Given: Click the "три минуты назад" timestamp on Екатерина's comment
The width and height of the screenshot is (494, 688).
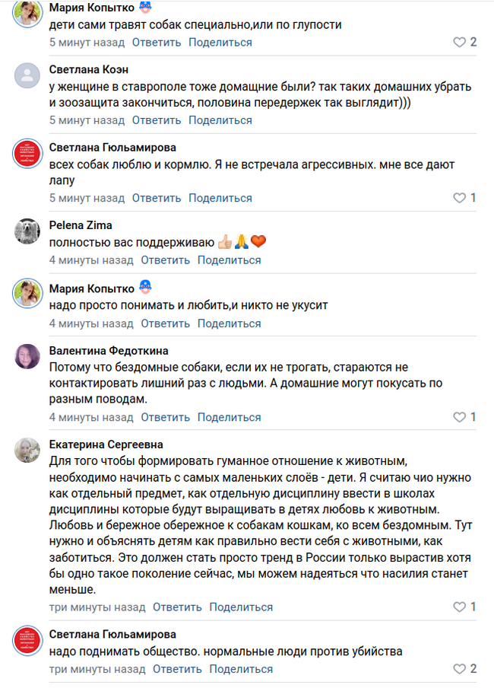Looking at the screenshot, I should [x=97, y=607].
